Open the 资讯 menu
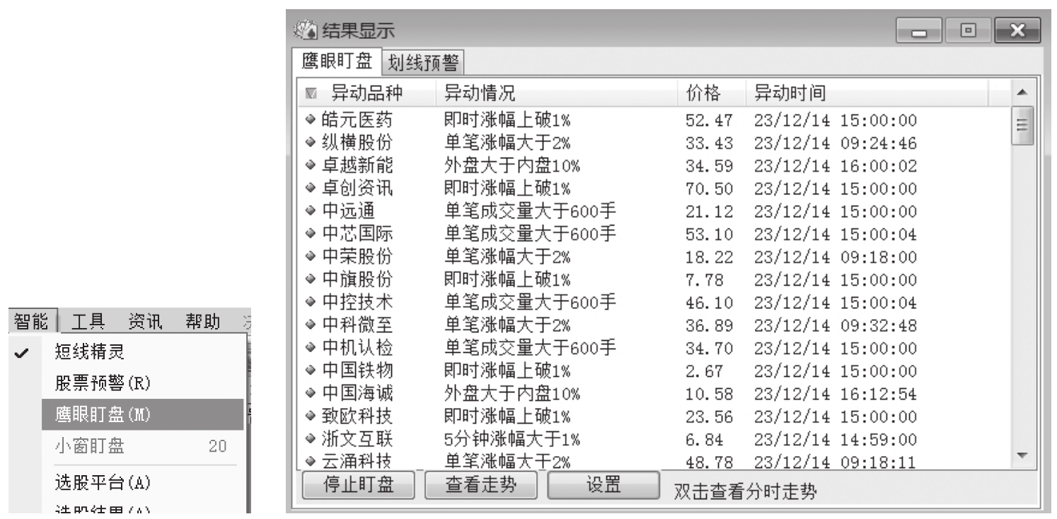Viewport: 1057px width, 519px height. (146, 322)
